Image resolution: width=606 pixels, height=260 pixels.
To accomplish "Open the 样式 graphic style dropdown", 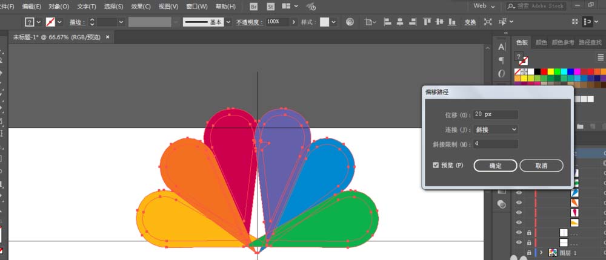I will (x=333, y=22).
